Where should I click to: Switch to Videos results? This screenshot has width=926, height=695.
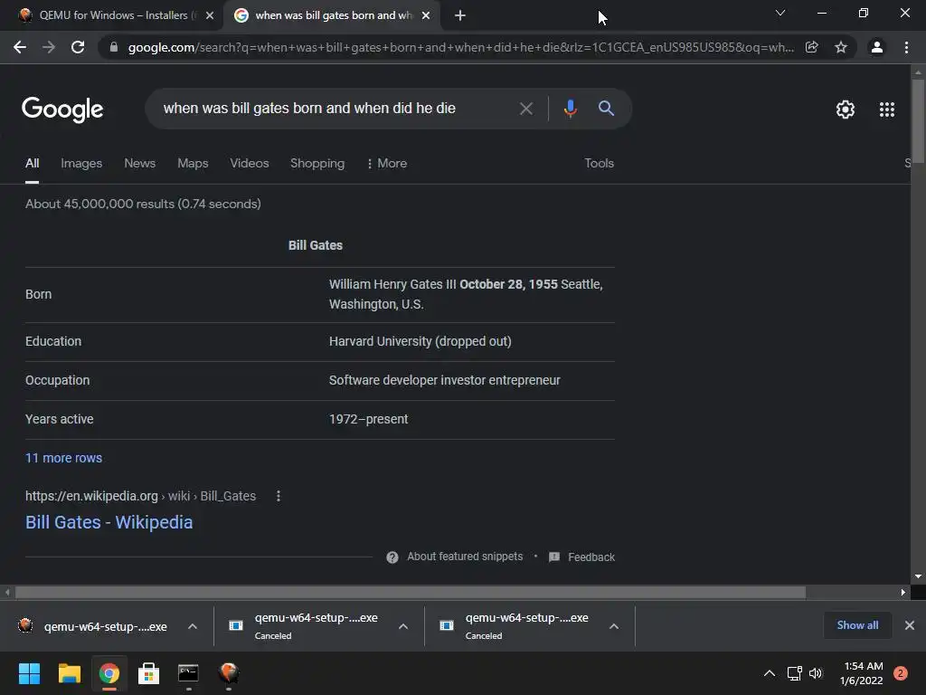(x=250, y=163)
